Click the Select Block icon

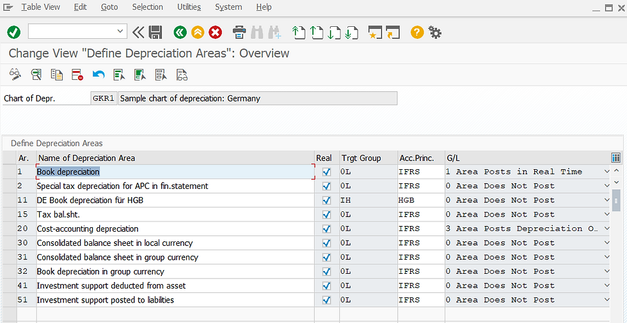point(140,74)
